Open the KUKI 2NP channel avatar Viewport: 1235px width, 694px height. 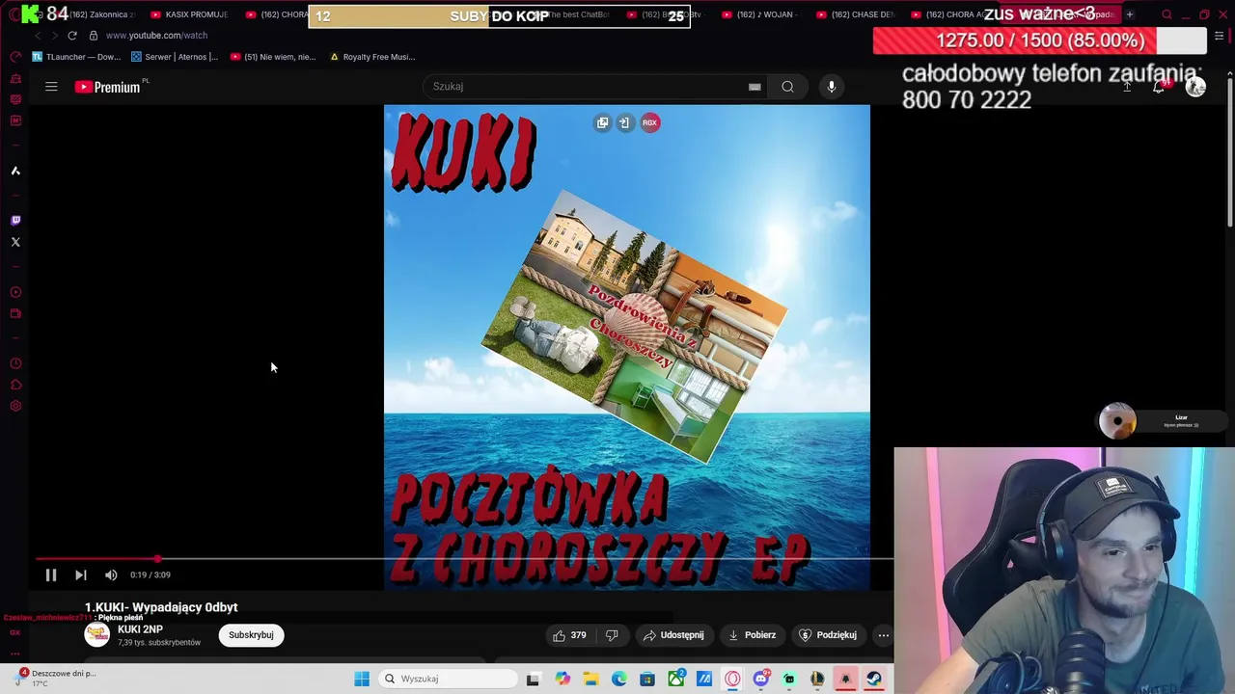click(x=97, y=634)
